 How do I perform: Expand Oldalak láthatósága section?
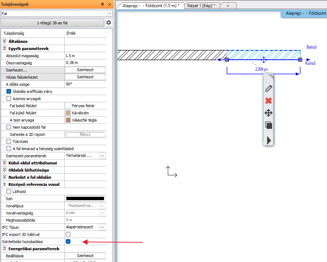click(x=4, y=170)
